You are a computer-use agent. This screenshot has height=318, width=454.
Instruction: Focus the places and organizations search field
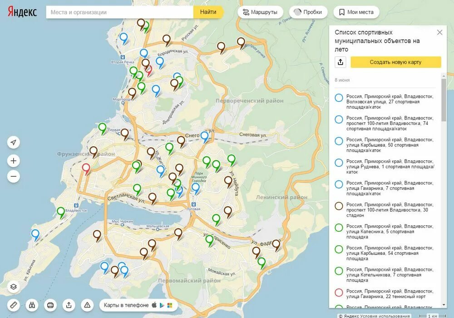pos(119,12)
